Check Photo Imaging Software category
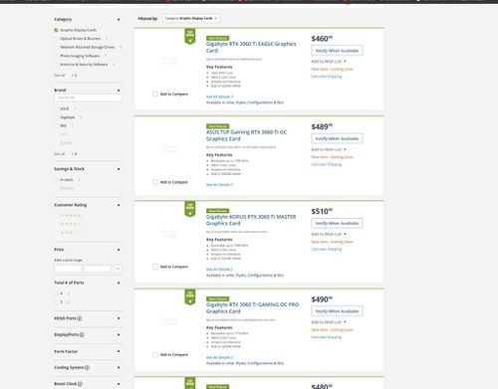The width and height of the screenshot is (498, 389). [x=56, y=56]
